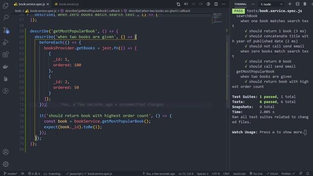Open the Run and Debug view
Screen dimensions: 313x176
pos(5,42)
